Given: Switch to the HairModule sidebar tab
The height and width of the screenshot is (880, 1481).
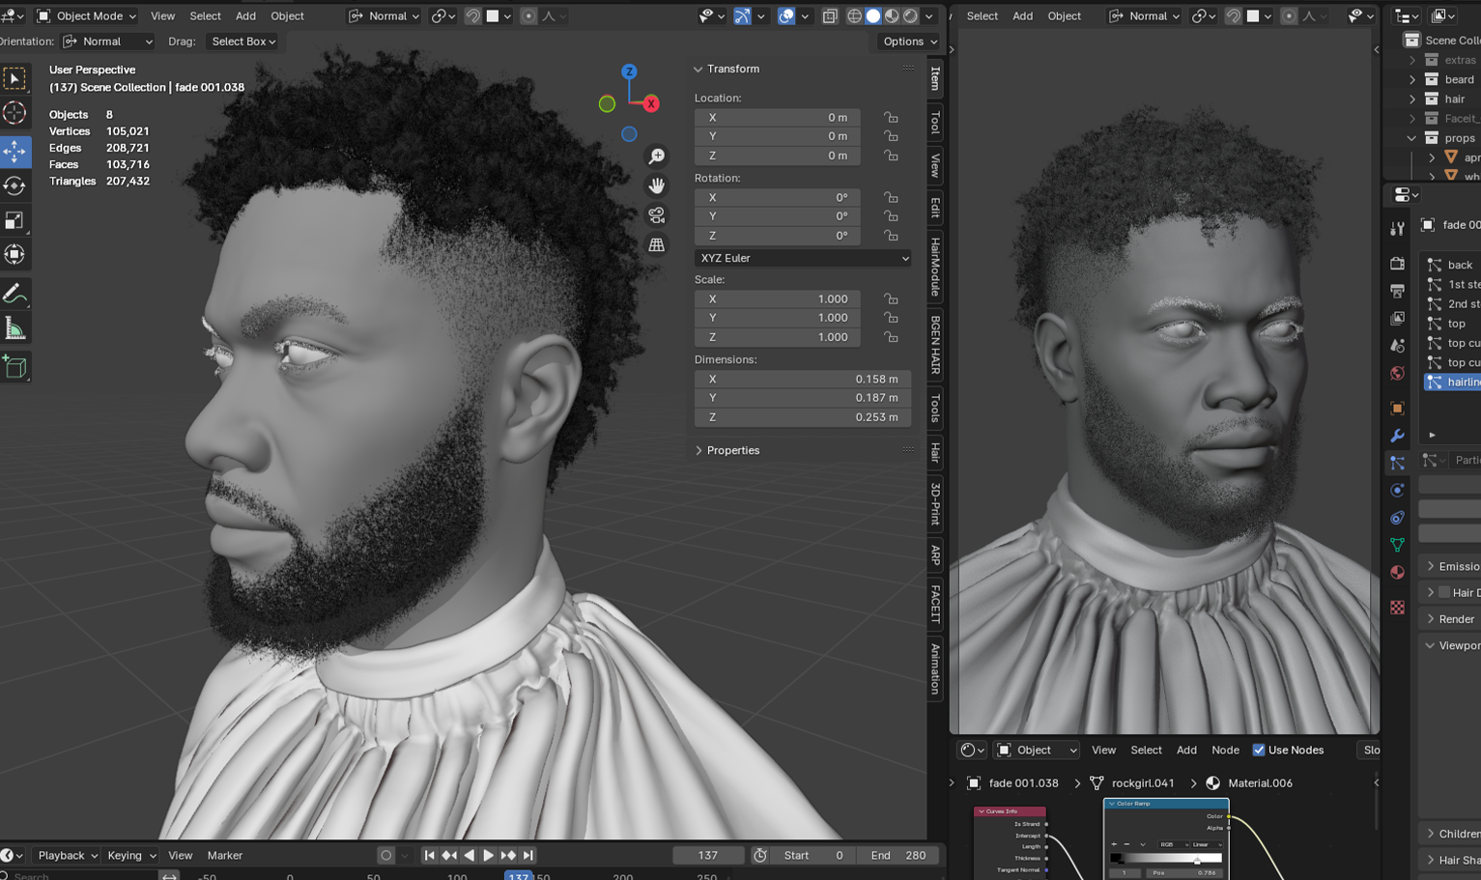Looking at the screenshot, I should click(935, 267).
